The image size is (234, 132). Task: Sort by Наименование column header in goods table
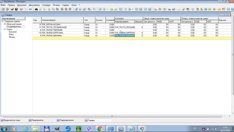point(63,20)
